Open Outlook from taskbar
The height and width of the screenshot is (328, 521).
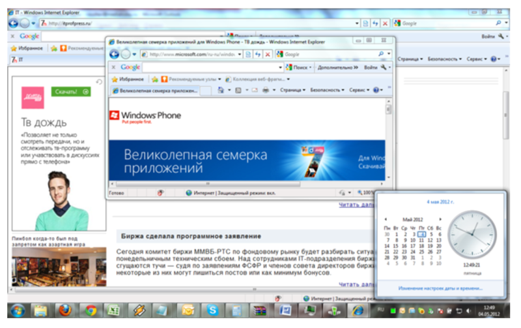coord(188,310)
